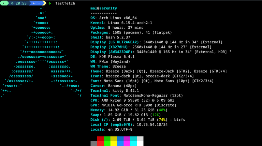The height and width of the screenshot is (146, 262).
Task: Click the bright blue color block
Action: point(120,144)
